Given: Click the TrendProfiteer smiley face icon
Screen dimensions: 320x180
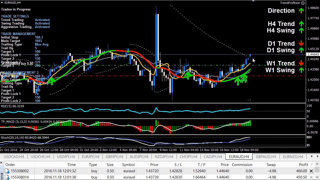Looking at the screenshot, I should (303, 3).
